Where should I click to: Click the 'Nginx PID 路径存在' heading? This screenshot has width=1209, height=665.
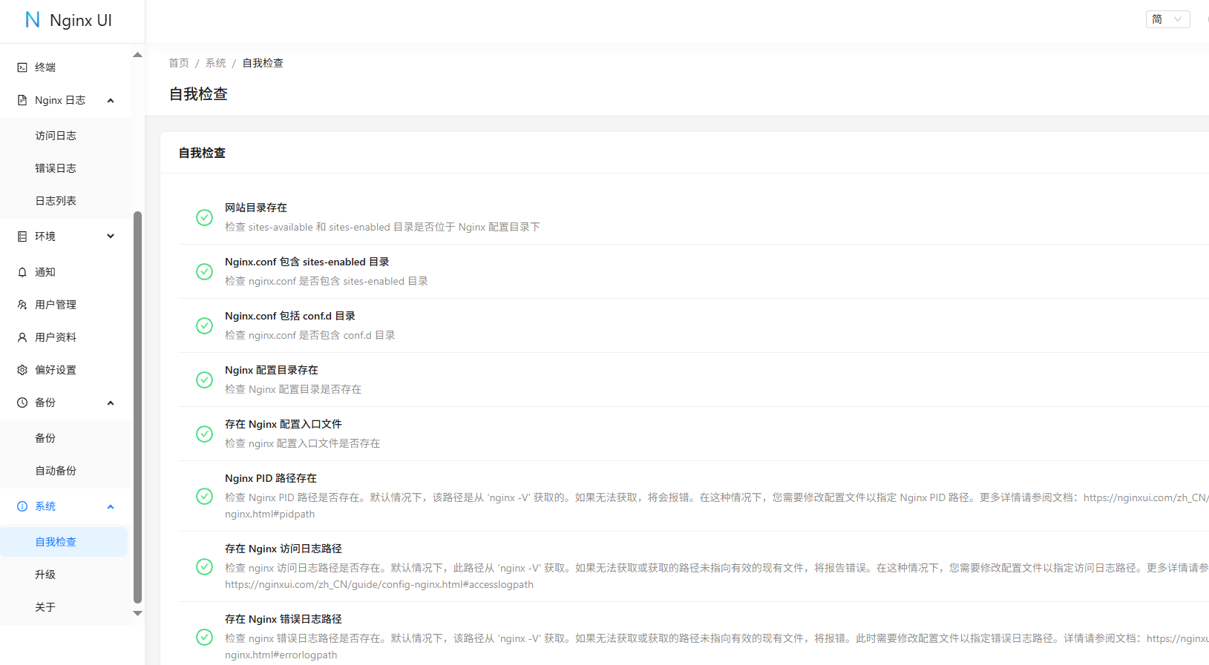coord(271,478)
